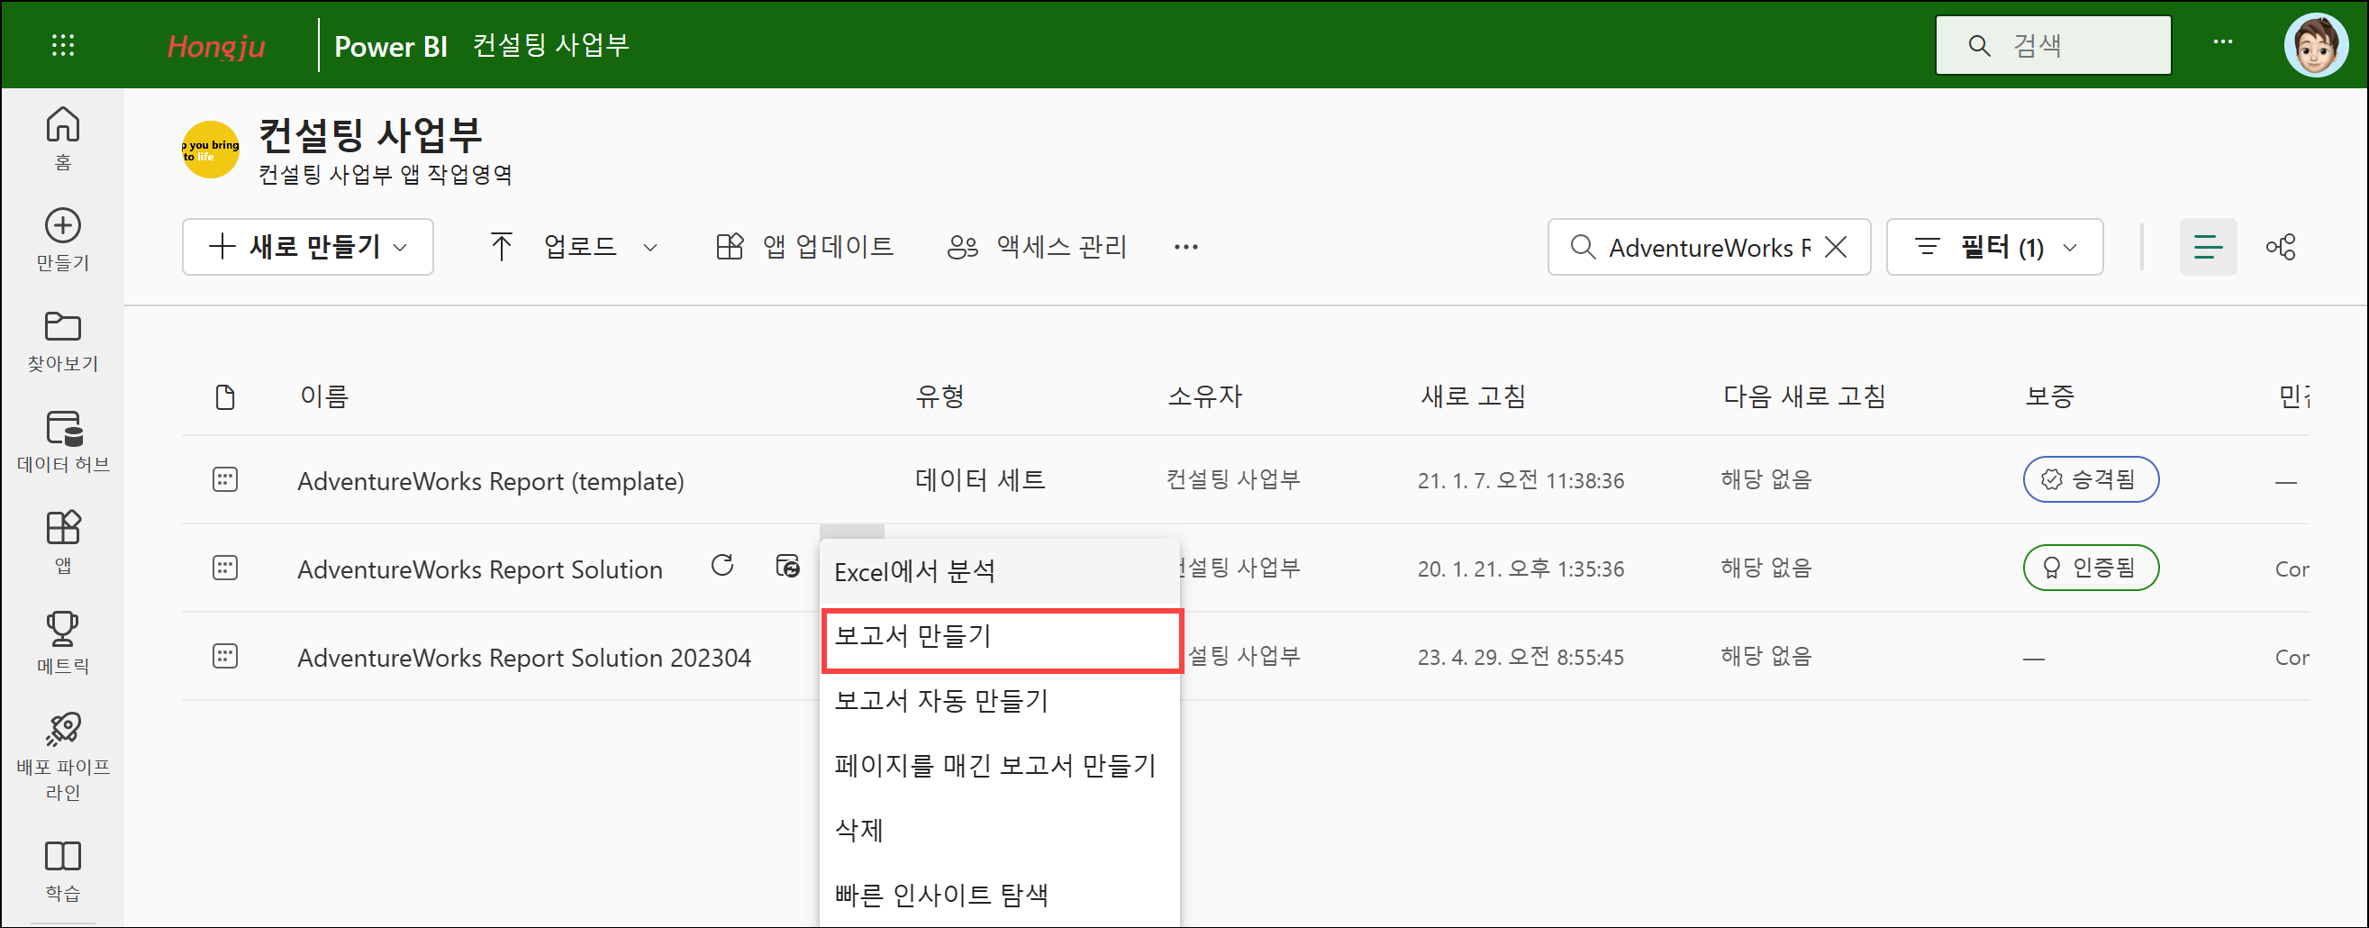Click the 컨설팅 사업부 workspace logo
The image size is (2369, 928).
coord(211,149)
